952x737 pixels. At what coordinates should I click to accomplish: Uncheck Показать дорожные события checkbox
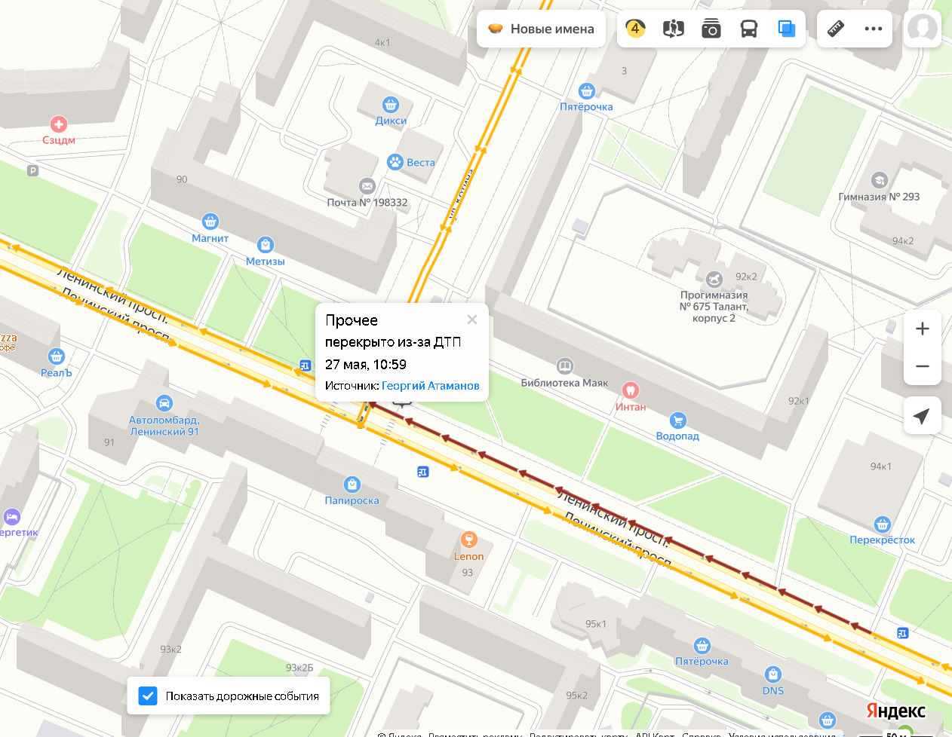click(x=149, y=696)
